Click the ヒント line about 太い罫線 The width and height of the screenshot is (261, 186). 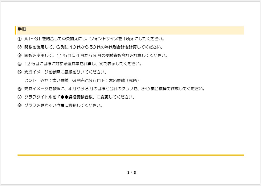click(82, 81)
